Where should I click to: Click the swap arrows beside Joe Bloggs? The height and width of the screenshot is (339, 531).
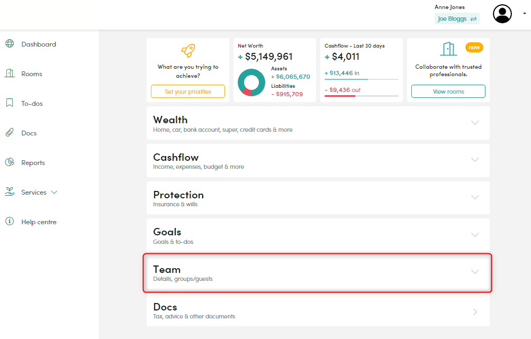click(x=473, y=19)
